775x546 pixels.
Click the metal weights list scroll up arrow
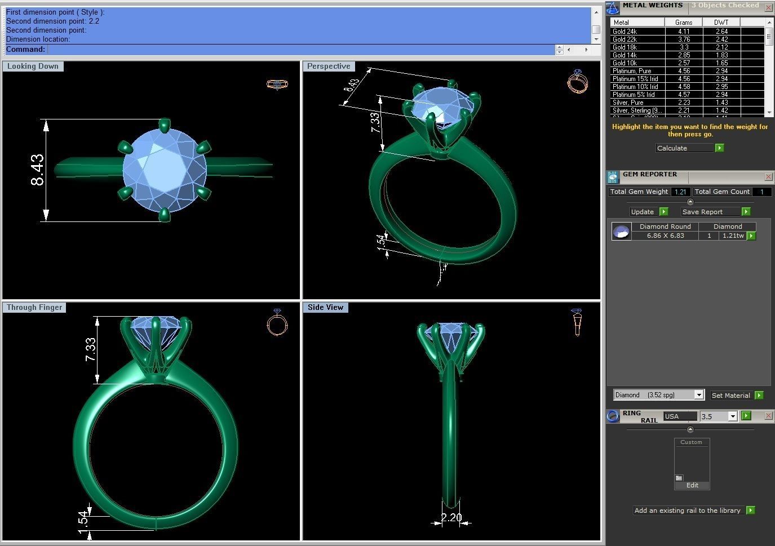click(769, 22)
